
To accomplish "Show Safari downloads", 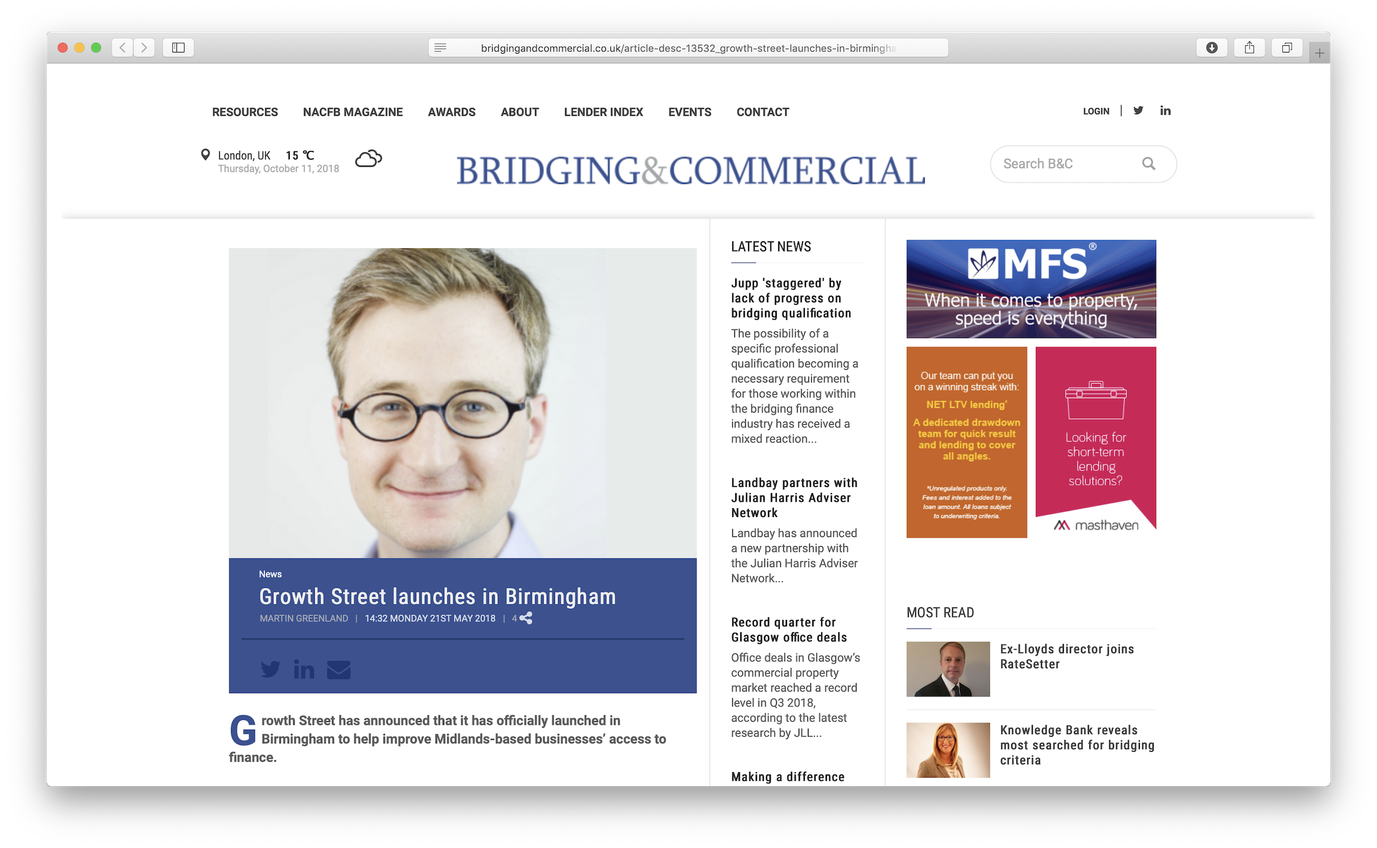I will pos(1212,47).
